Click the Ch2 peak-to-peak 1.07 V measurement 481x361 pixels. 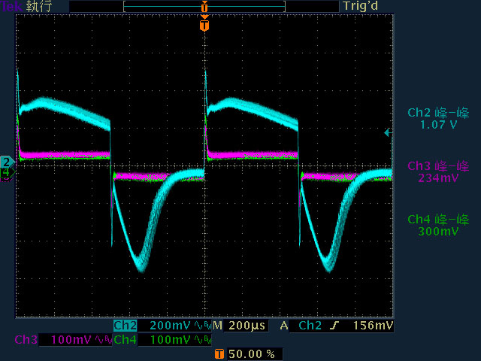click(x=438, y=119)
